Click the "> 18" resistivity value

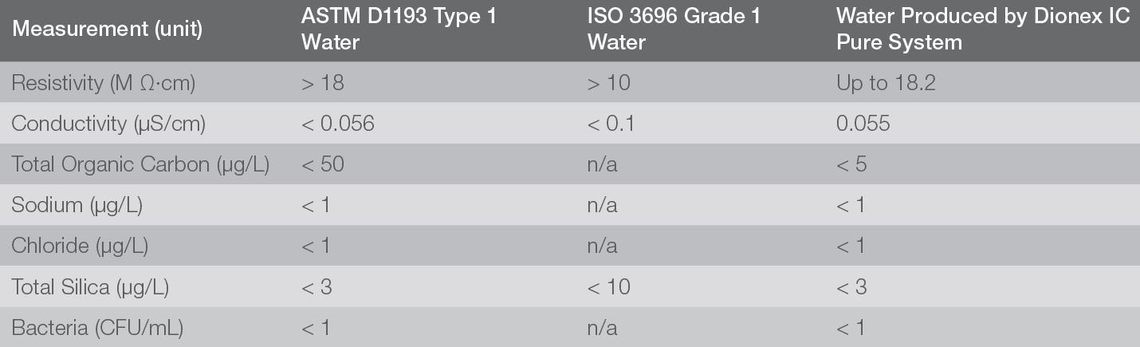[x=322, y=83]
